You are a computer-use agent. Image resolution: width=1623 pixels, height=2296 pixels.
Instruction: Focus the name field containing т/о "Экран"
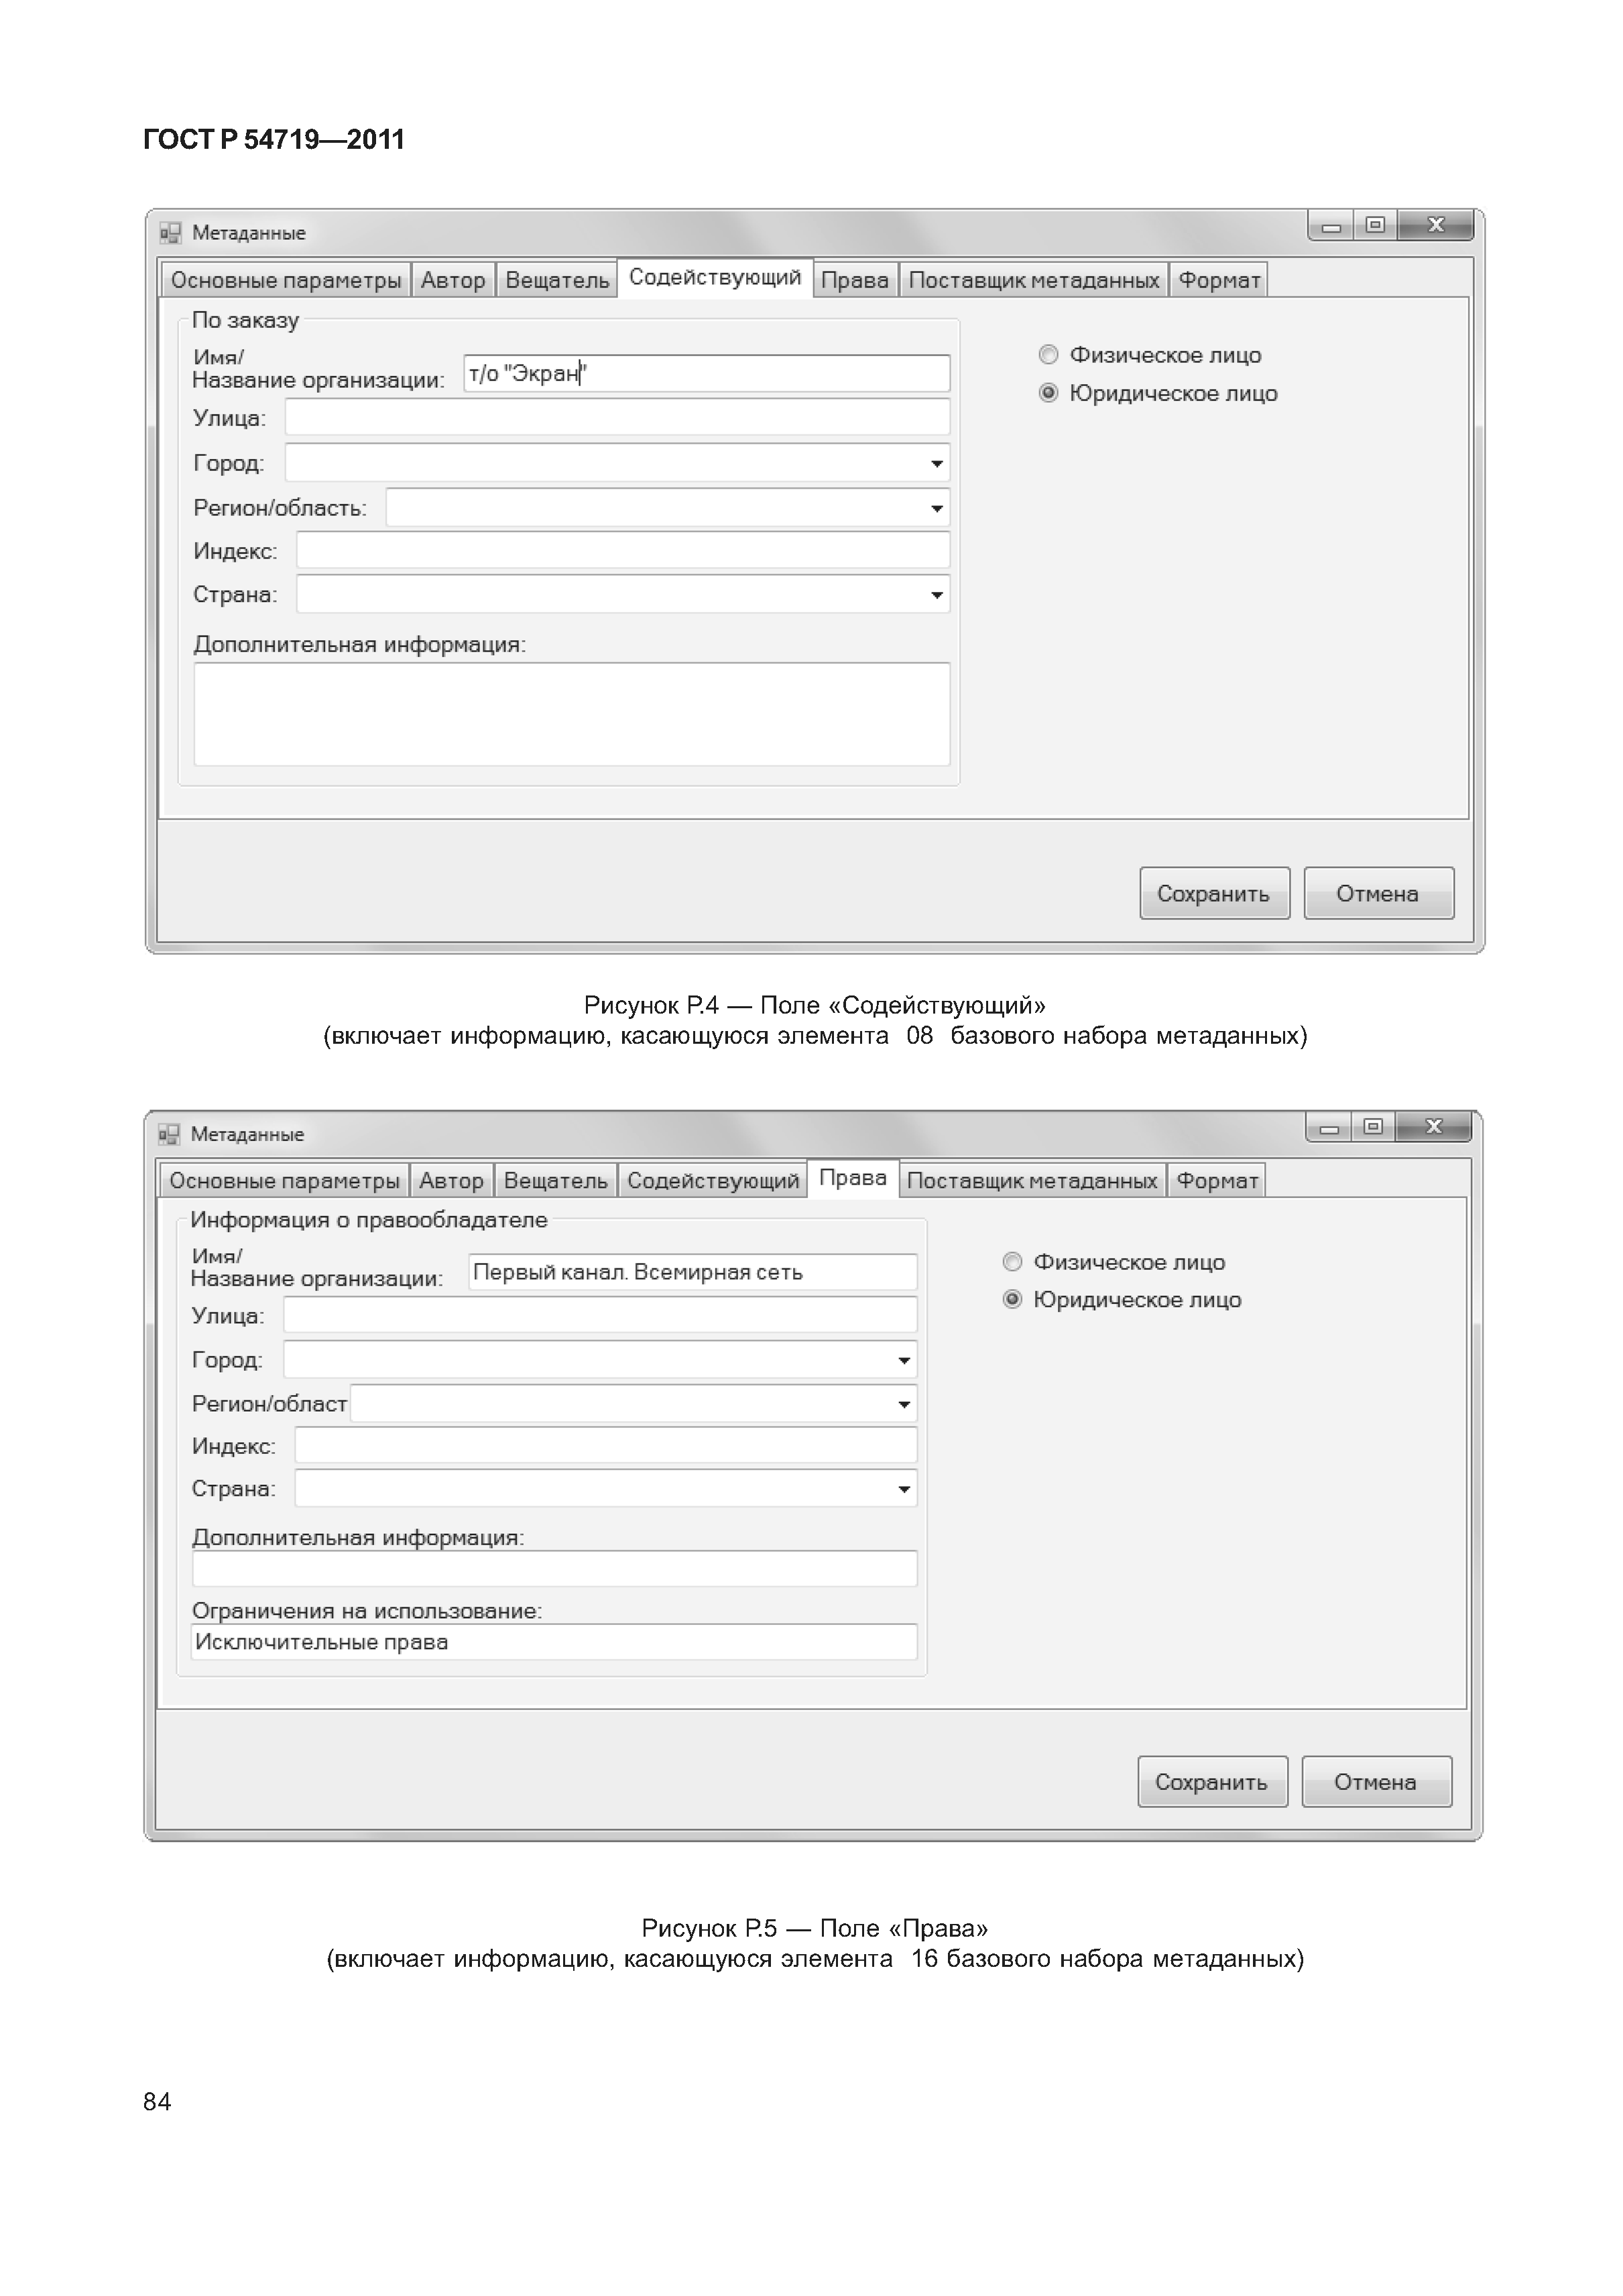707,374
